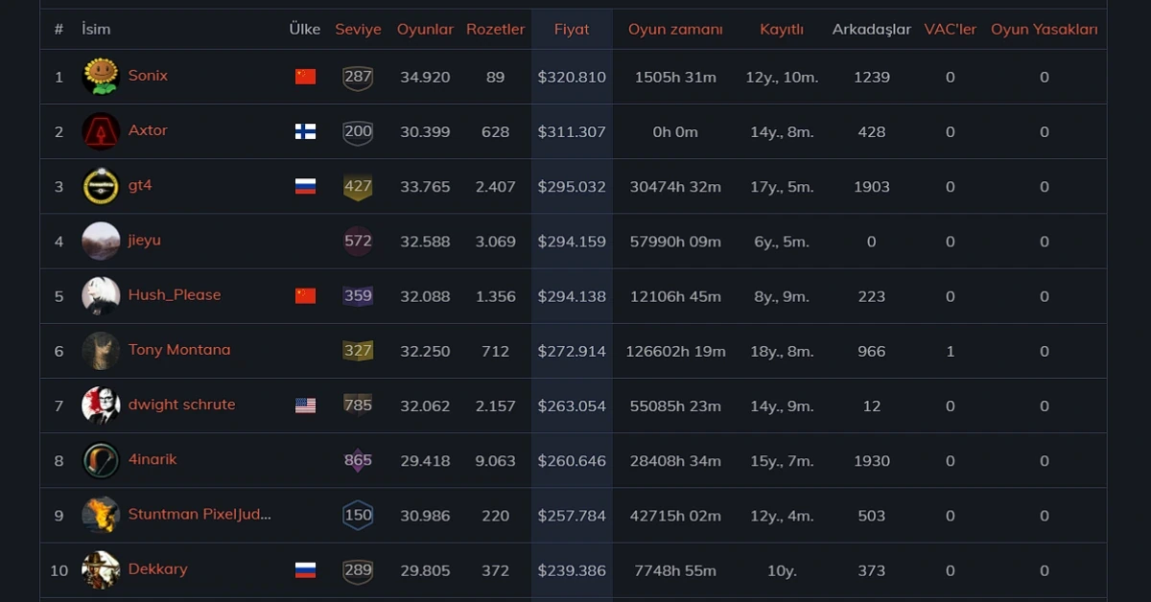Click the USA flag beside dwight schrute

pos(305,405)
